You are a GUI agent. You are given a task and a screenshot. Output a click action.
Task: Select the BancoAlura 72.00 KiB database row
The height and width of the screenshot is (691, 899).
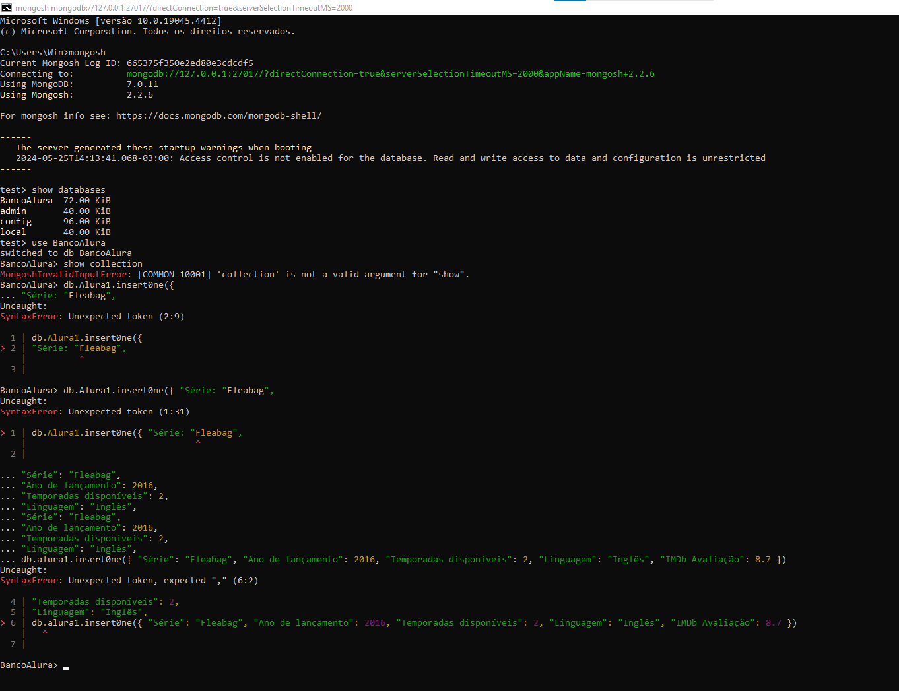click(x=55, y=201)
